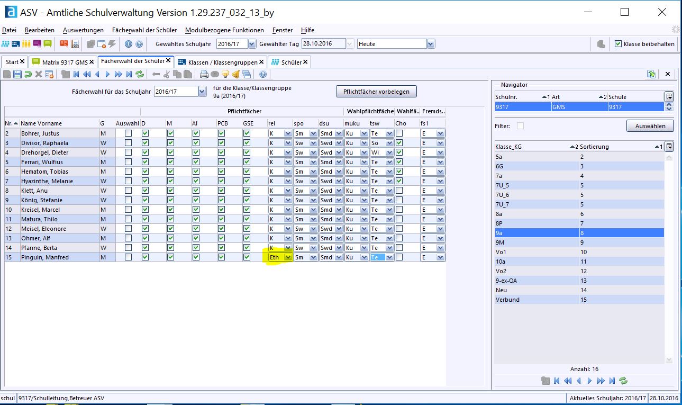Enable the Navigator Filter checkbox
682x405 pixels.
[520, 126]
